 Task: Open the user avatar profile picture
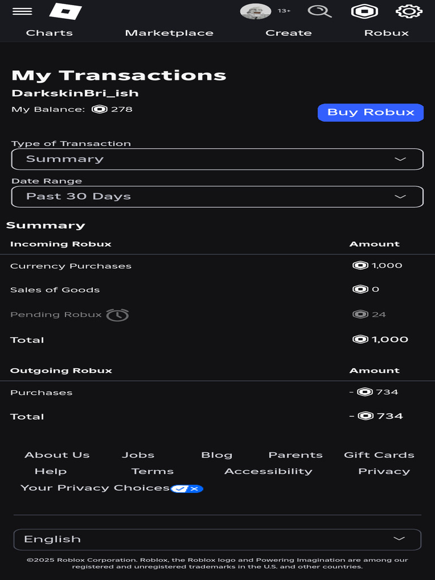click(x=255, y=11)
